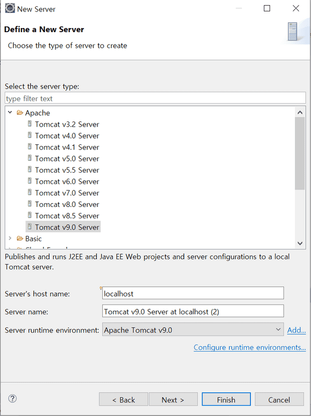Screen dimensions: 311x416
Task: Select the Tomcat v5.5 Server icon
Action: (30, 170)
